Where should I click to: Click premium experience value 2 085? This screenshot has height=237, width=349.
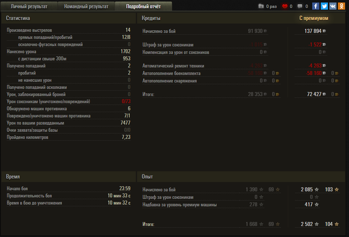pyautogui.click(x=307, y=190)
